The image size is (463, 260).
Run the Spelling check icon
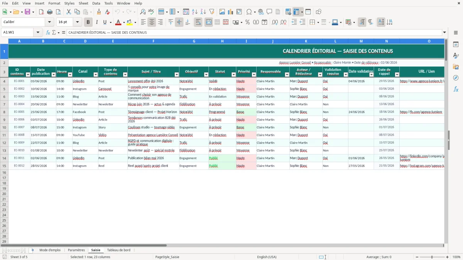point(151,12)
